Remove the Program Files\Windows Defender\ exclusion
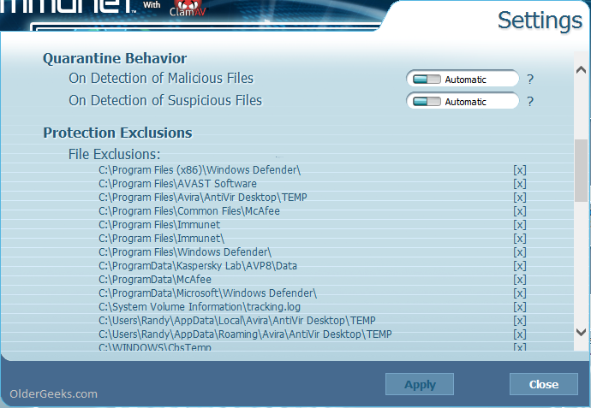This screenshot has height=408, width=591. pyautogui.click(x=519, y=252)
